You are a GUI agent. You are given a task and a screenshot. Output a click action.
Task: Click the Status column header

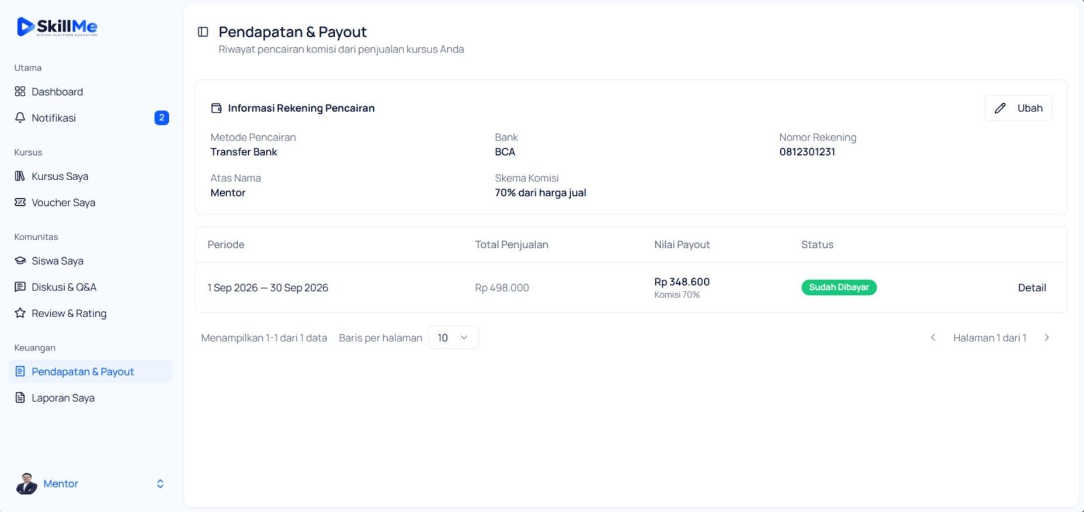pyautogui.click(x=817, y=244)
